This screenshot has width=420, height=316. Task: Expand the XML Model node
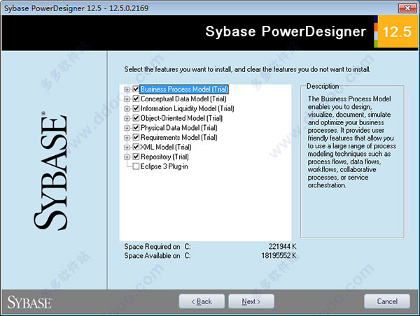click(x=127, y=147)
